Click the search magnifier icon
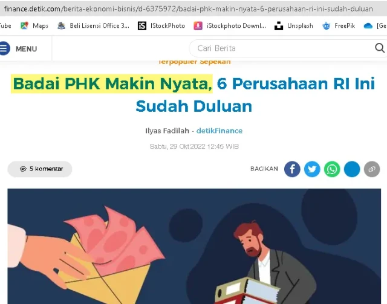The height and width of the screenshot is (304, 387). (x=380, y=48)
